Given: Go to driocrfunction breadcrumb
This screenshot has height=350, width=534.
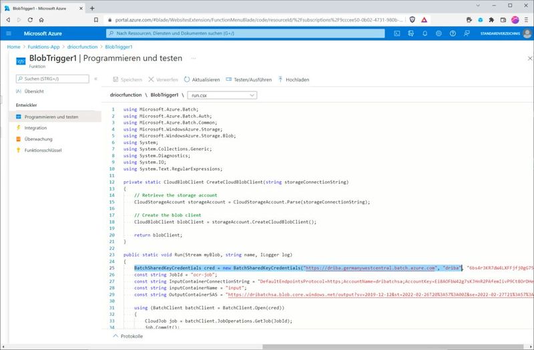Looking at the screenshot, I should 82,47.
